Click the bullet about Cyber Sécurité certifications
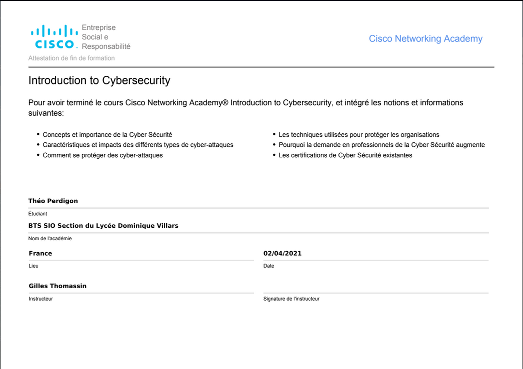The image size is (523, 369). pos(345,155)
